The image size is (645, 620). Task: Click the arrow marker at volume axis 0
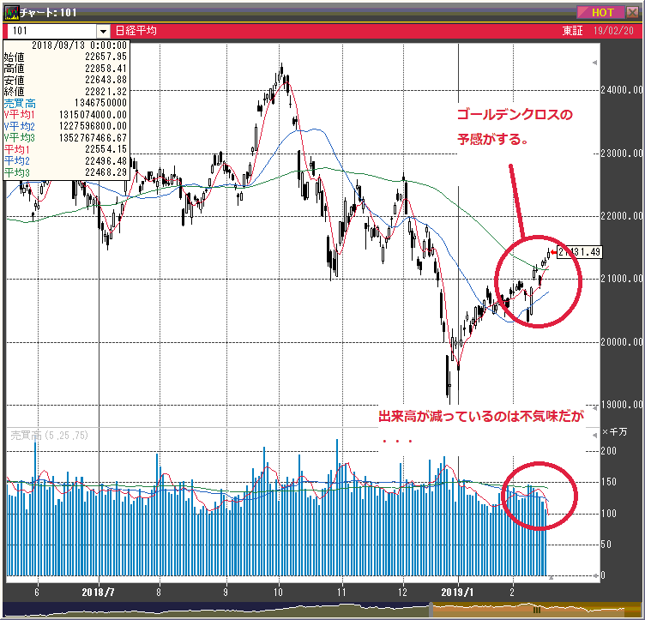pos(594,575)
